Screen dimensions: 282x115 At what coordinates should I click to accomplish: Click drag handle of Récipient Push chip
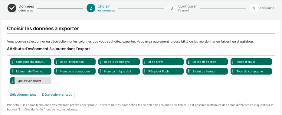(x=145, y=71)
